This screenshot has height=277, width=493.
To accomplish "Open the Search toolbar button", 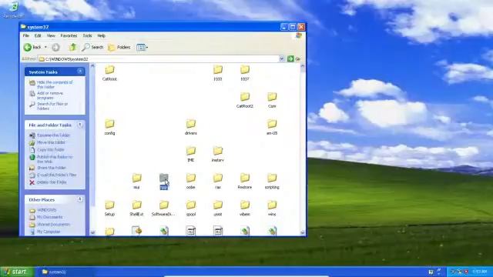I will tap(92, 47).
